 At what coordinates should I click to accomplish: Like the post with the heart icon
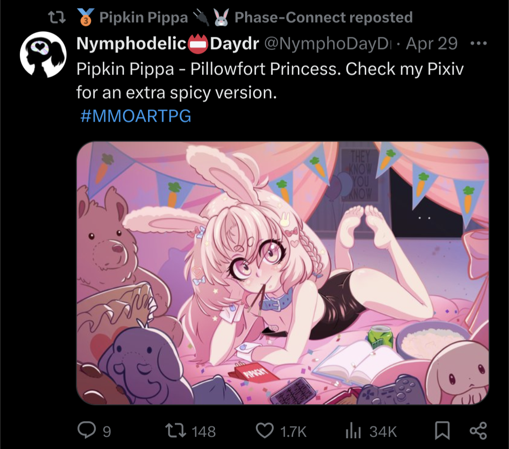pyautogui.click(x=264, y=431)
